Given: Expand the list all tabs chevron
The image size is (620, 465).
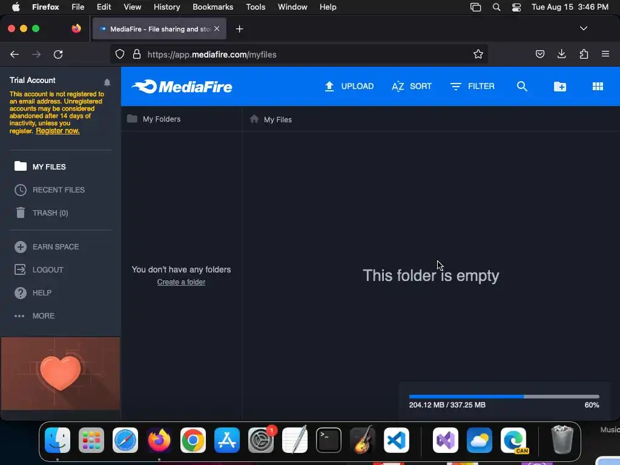Looking at the screenshot, I should tap(583, 28).
